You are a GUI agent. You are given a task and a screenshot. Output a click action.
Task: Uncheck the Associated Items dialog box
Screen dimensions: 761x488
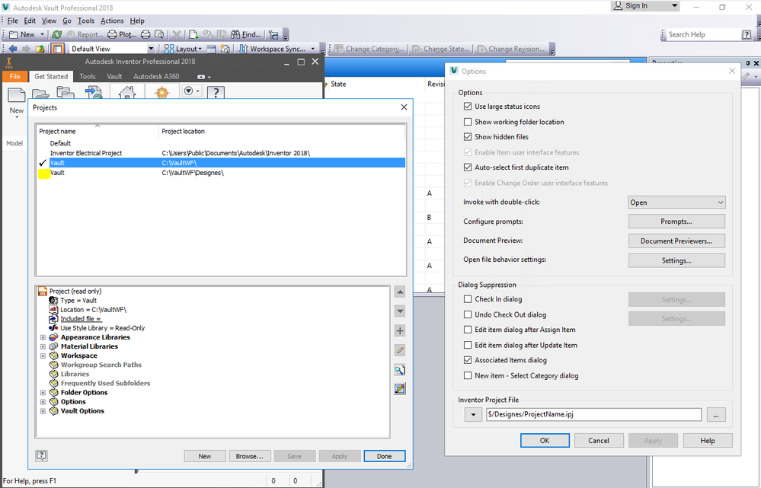[468, 360]
